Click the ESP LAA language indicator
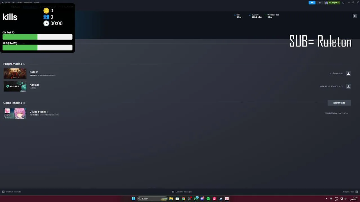This screenshot has width=360, height=202. (336, 199)
